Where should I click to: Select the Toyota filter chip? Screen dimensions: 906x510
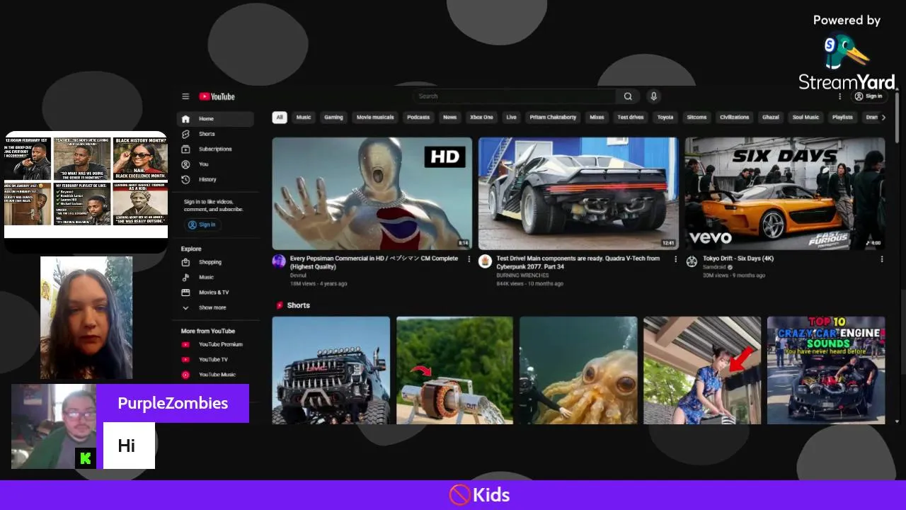tap(665, 118)
